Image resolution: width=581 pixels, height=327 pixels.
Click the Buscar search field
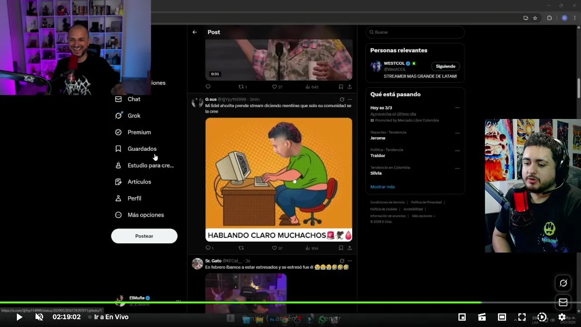[415, 32]
